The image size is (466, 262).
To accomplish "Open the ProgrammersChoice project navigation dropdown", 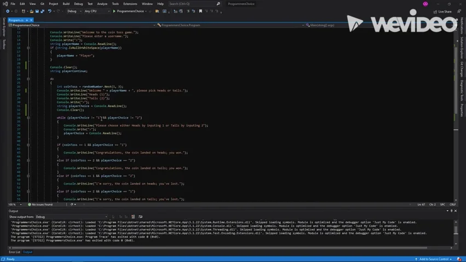I will [x=81, y=25].
